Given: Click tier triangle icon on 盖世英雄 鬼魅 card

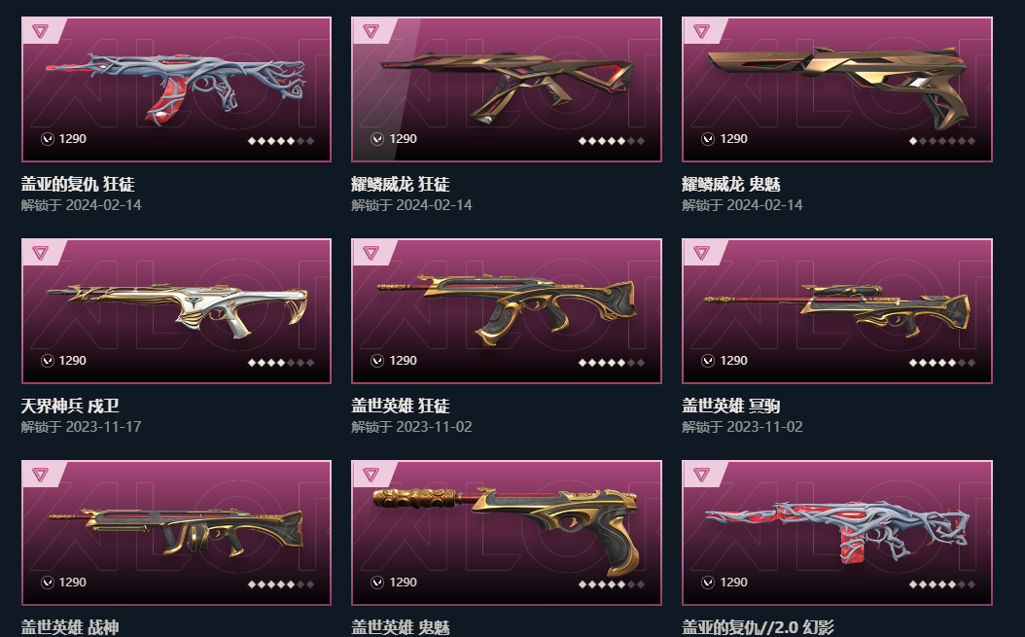Looking at the screenshot, I should (371, 475).
